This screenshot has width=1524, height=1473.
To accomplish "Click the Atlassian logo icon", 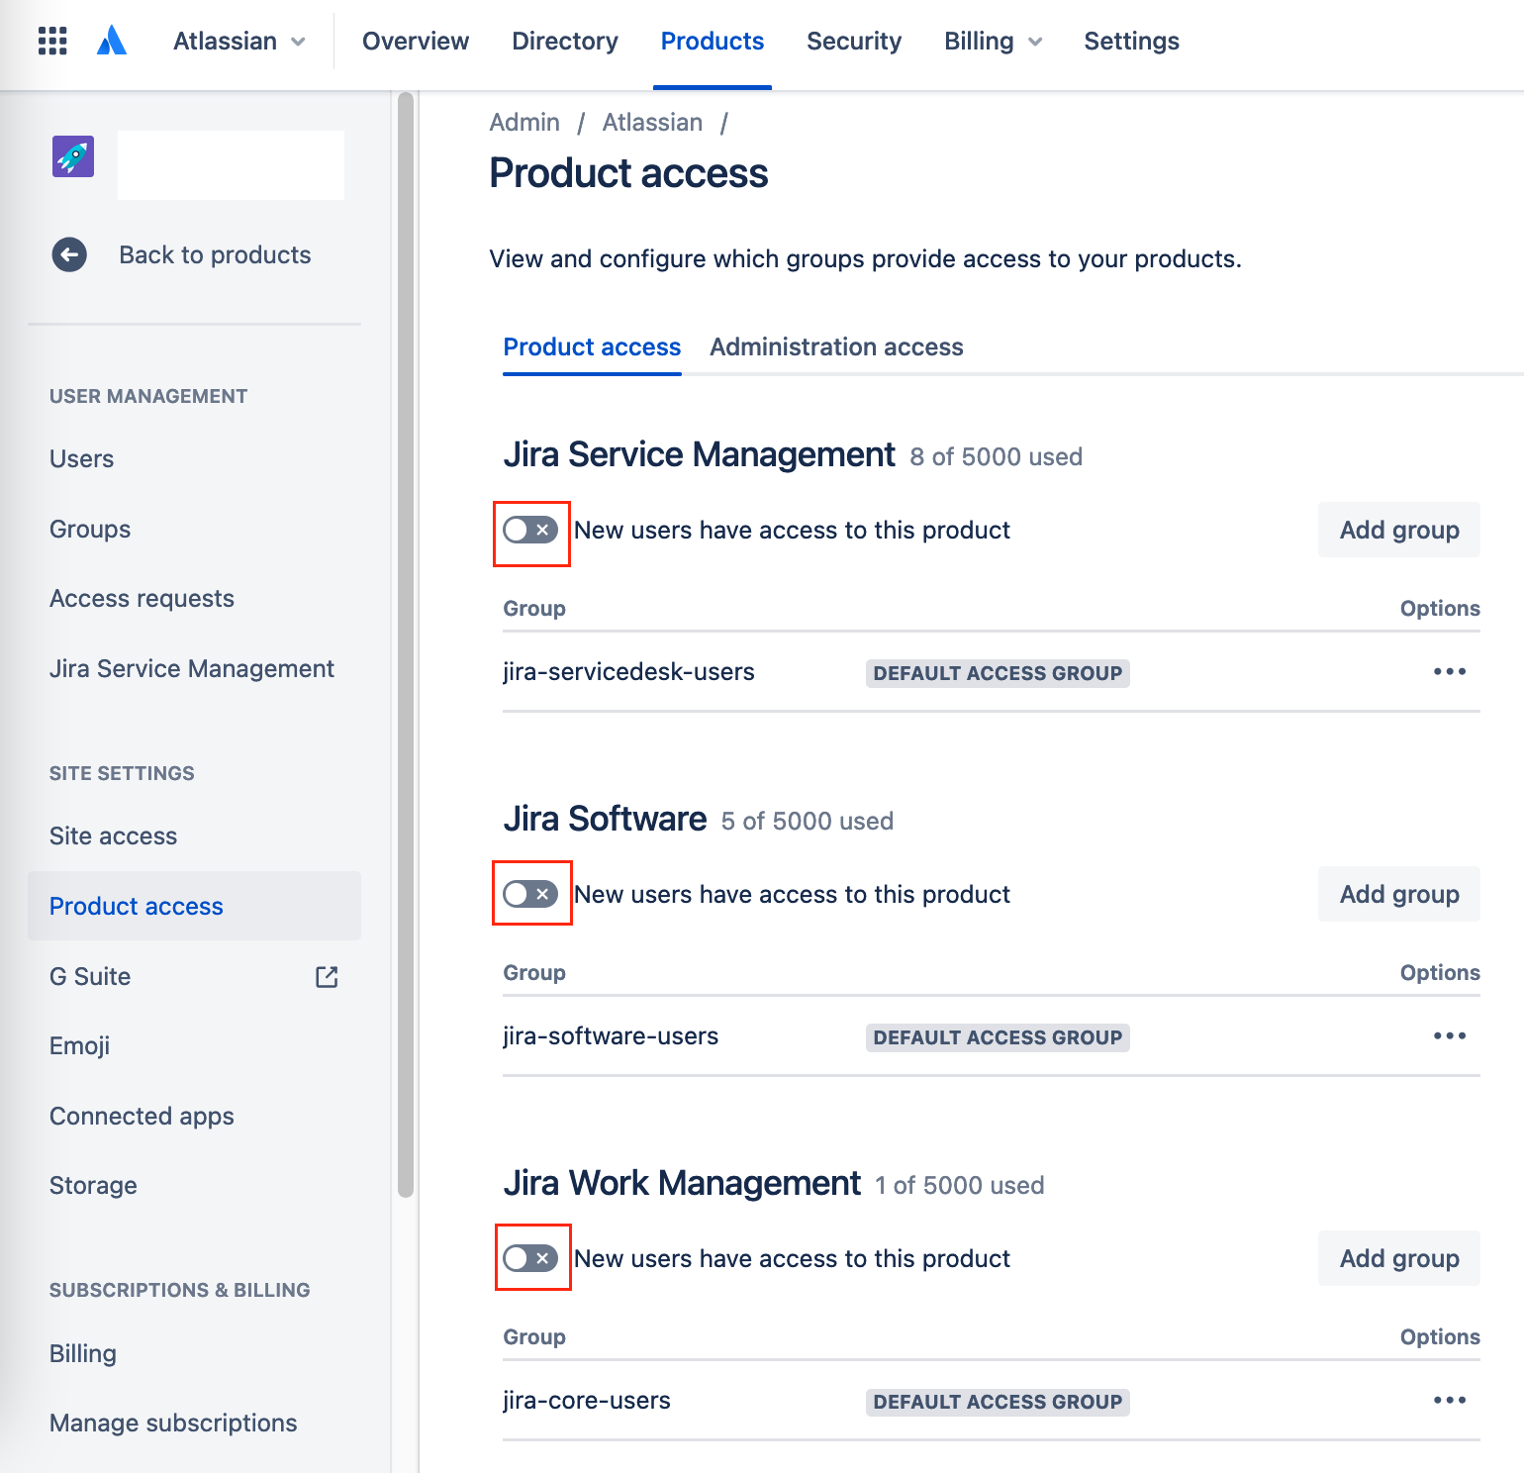I will pyautogui.click(x=112, y=41).
